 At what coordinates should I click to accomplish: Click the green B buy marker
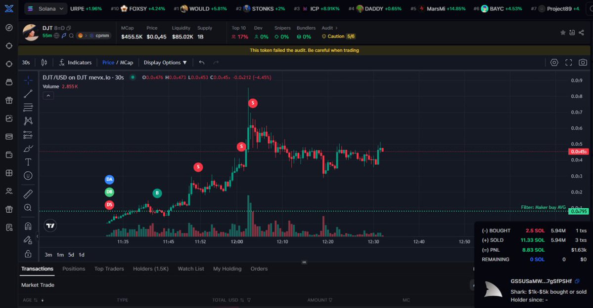pyautogui.click(x=157, y=193)
